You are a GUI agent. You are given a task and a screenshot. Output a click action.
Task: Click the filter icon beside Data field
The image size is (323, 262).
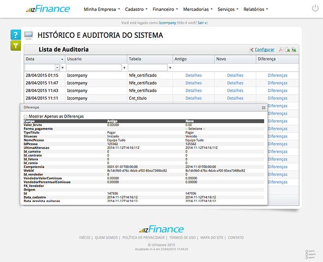pyautogui.click(x=63, y=68)
